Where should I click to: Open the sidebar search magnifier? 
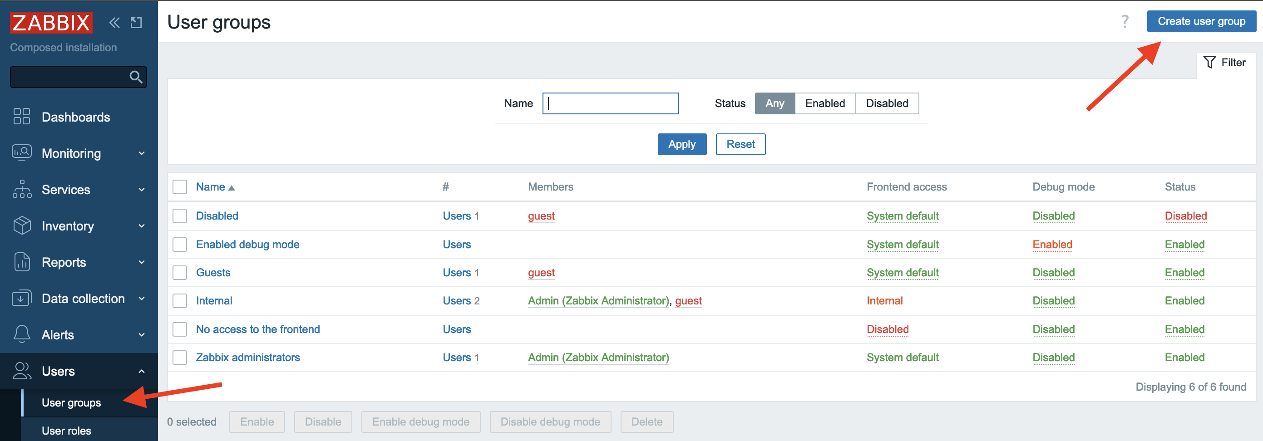point(136,77)
